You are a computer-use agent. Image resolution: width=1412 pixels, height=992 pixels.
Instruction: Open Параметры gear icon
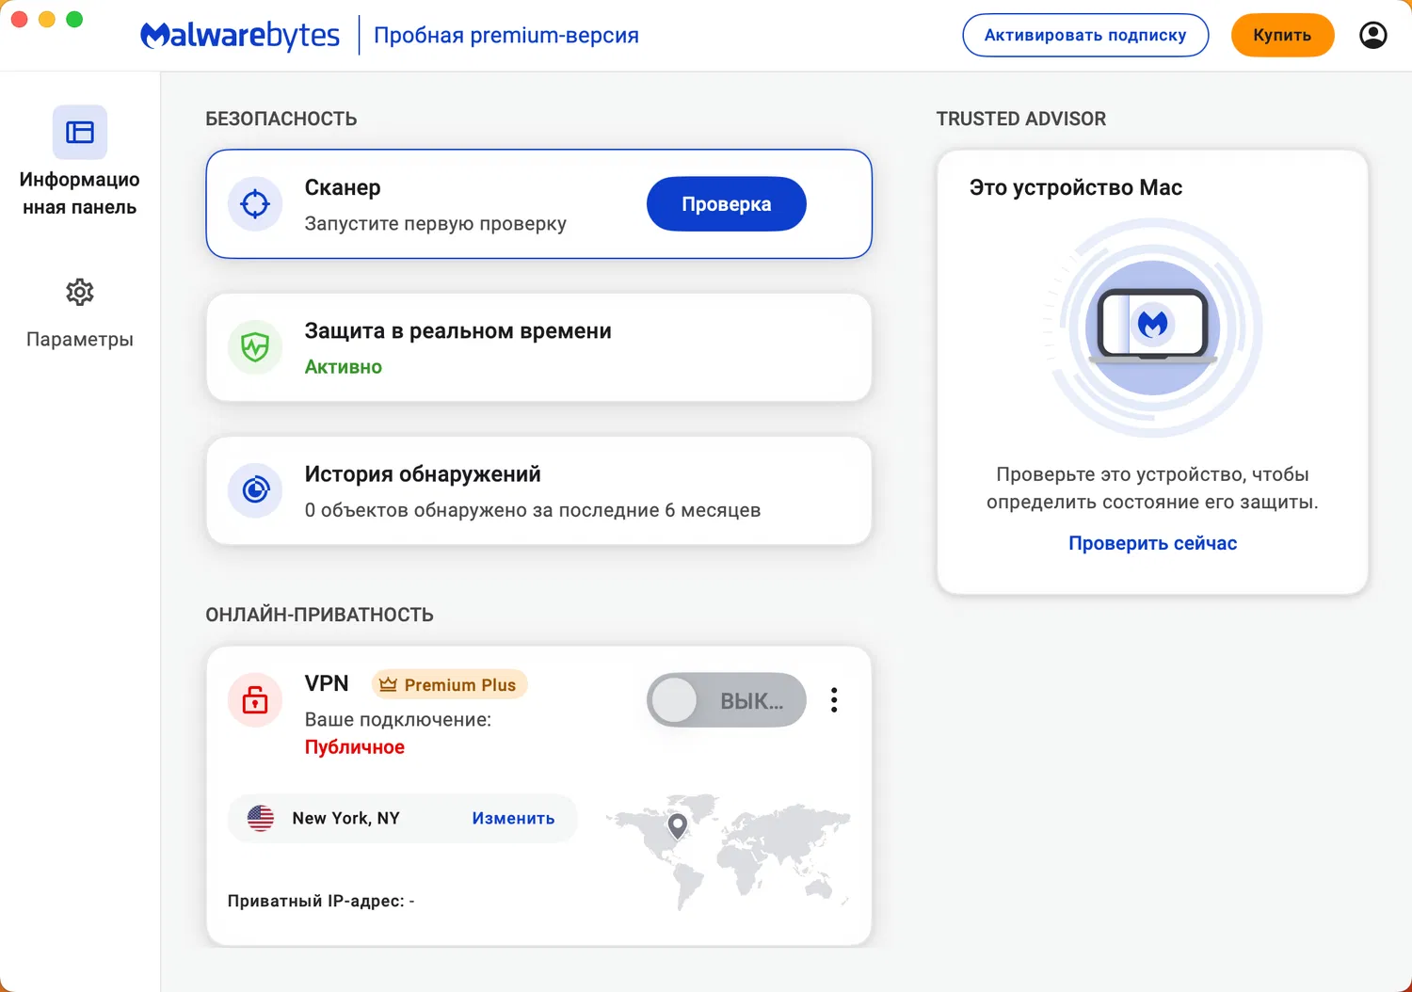tap(80, 292)
